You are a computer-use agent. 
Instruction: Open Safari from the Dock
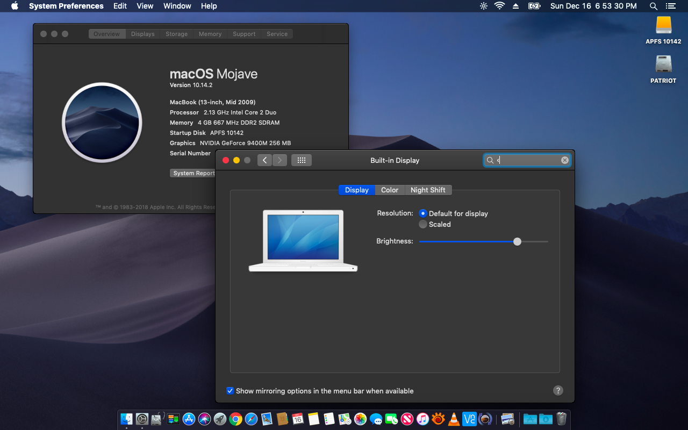[x=251, y=419]
